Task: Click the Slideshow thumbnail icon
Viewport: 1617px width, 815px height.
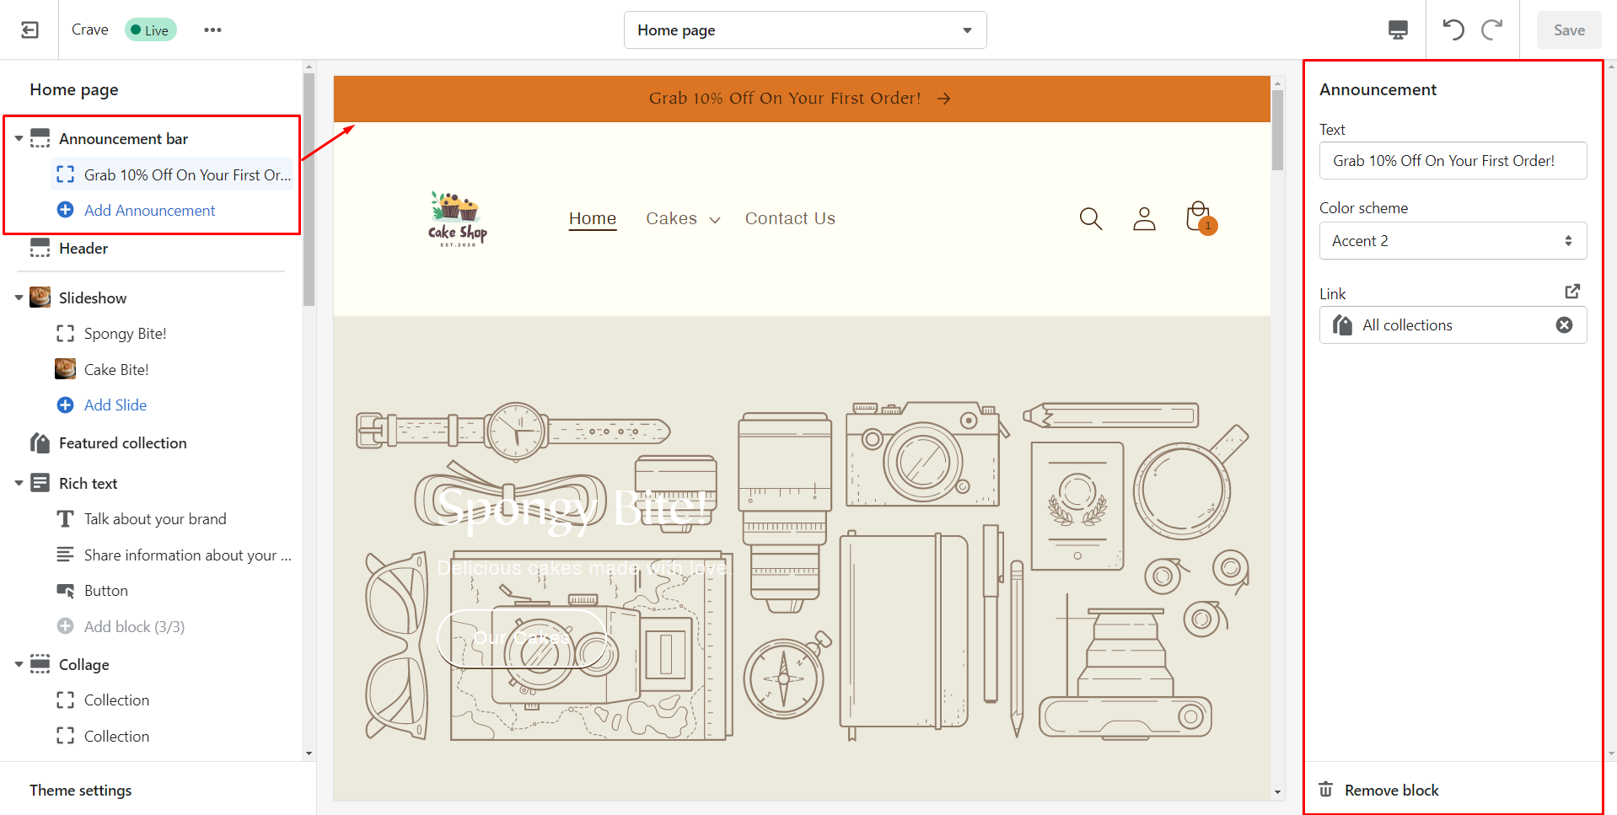Action: tap(40, 298)
